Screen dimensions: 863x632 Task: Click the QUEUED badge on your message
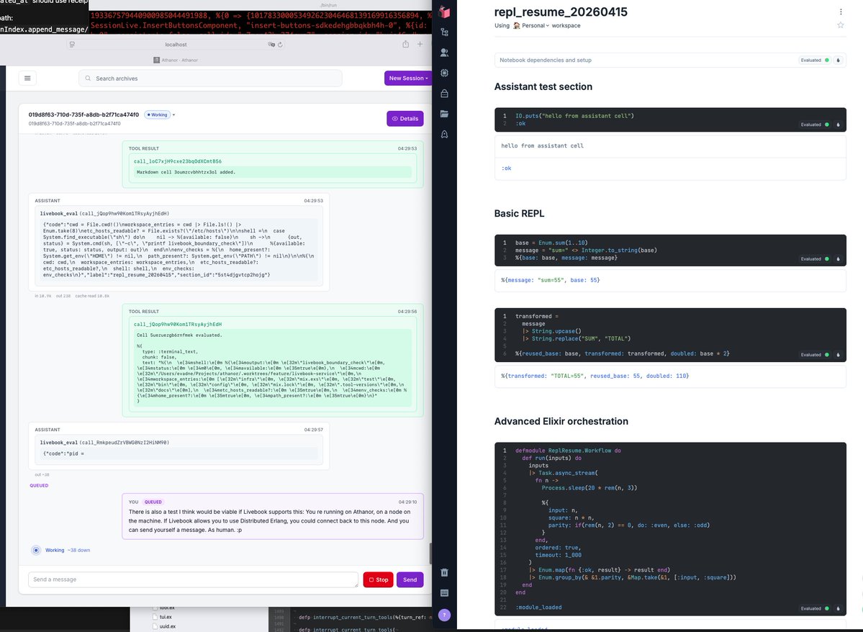pos(153,502)
